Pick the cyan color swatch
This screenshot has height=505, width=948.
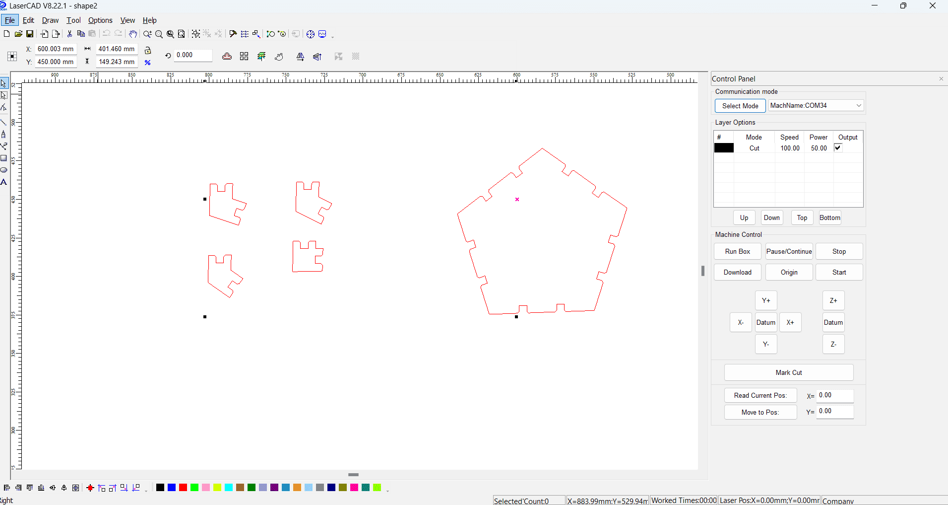click(229, 488)
